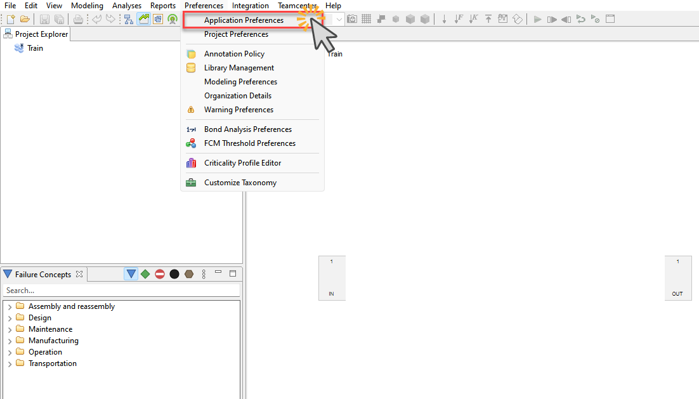Open a project using the folder icon
699x399 pixels.
[x=25, y=19]
